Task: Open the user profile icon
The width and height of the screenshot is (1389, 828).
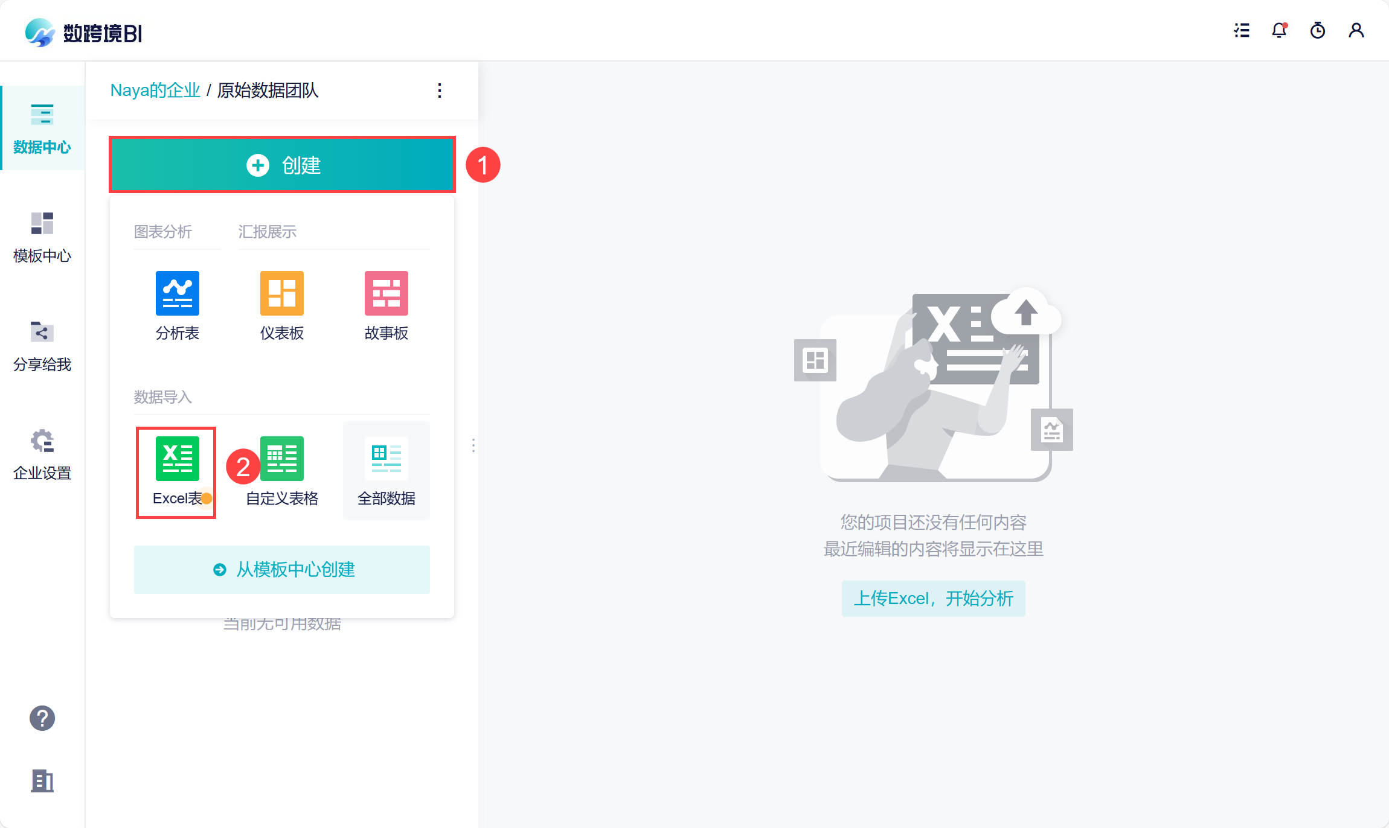Action: point(1356,30)
